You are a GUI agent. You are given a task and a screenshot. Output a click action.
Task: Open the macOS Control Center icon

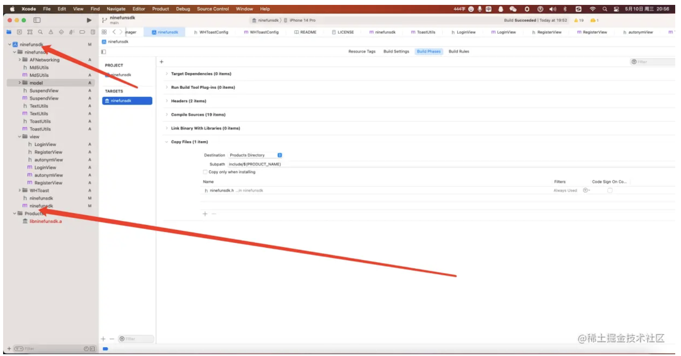coord(616,9)
